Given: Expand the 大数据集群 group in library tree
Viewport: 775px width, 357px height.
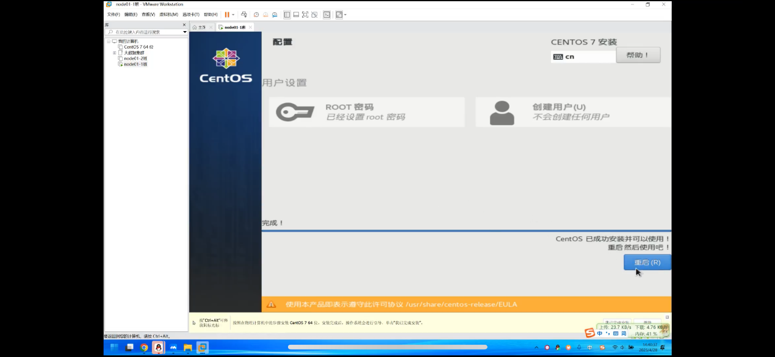Looking at the screenshot, I should click(x=115, y=52).
